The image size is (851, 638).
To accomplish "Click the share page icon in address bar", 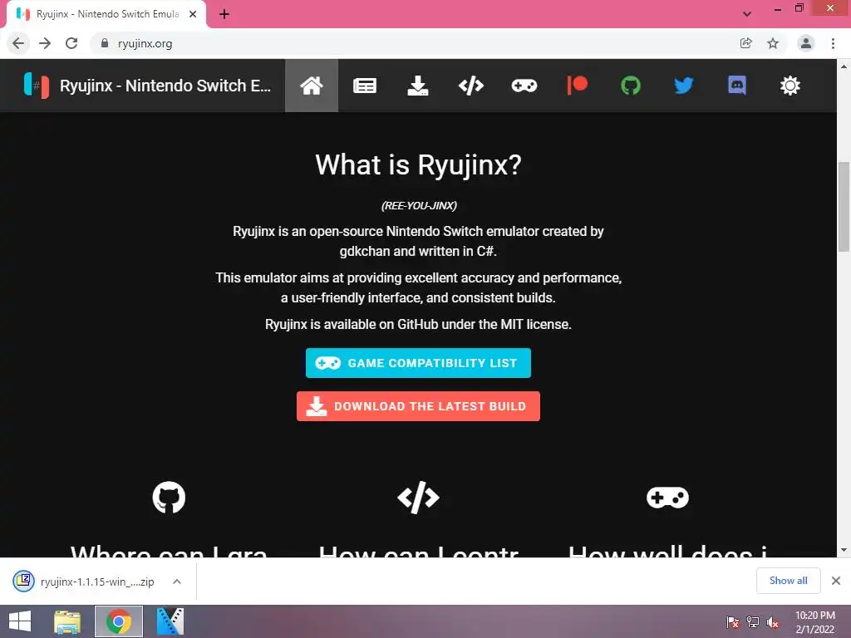I will click(x=746, y=43).
